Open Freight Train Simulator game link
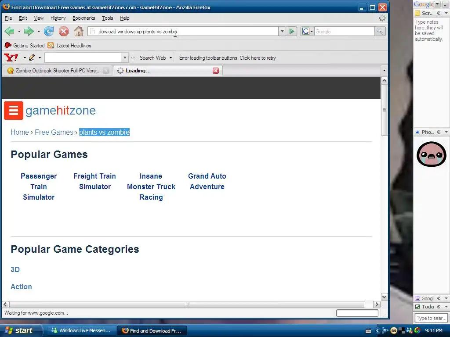Viewport: 450px width, 337px height. [95, 181]
